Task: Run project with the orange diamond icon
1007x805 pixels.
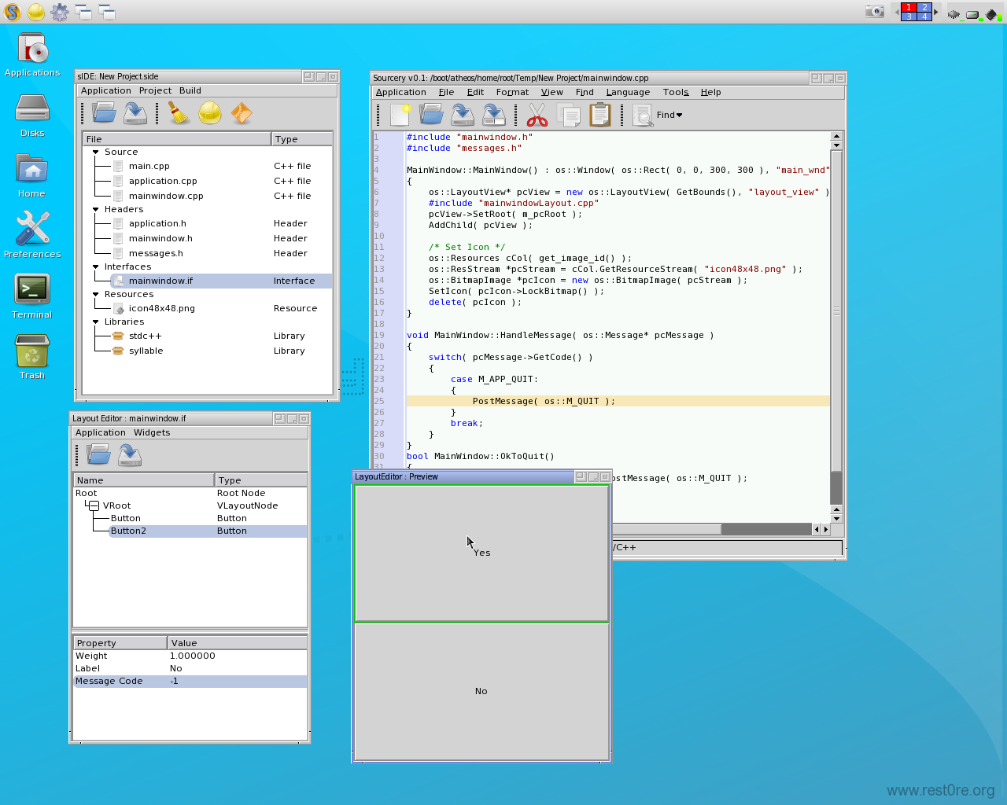Action: click(x=242, y=113)
